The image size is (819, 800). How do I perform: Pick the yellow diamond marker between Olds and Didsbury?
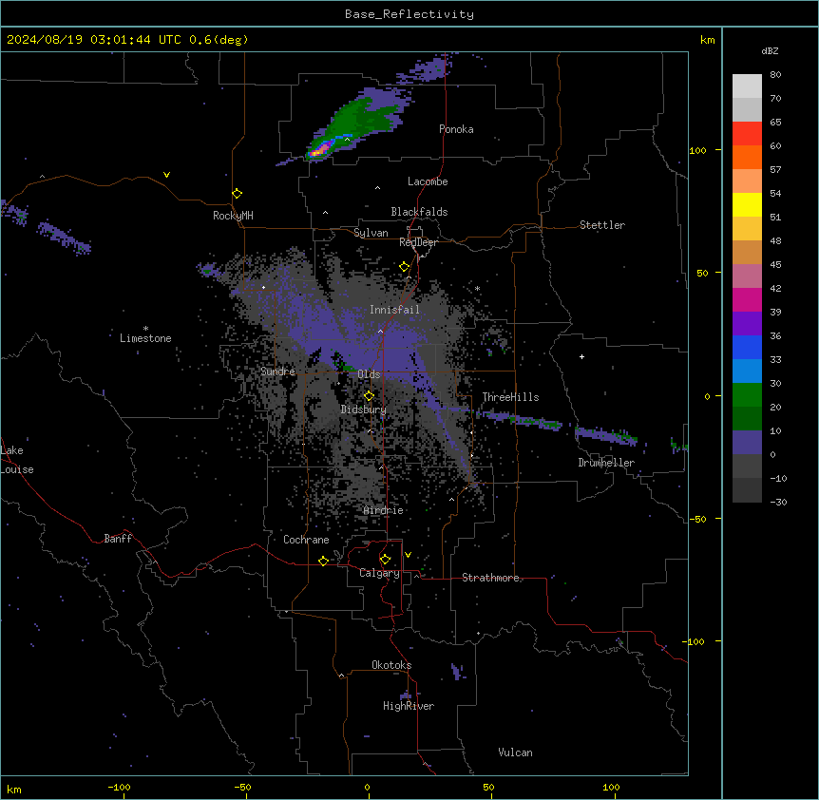pos(369,396)
